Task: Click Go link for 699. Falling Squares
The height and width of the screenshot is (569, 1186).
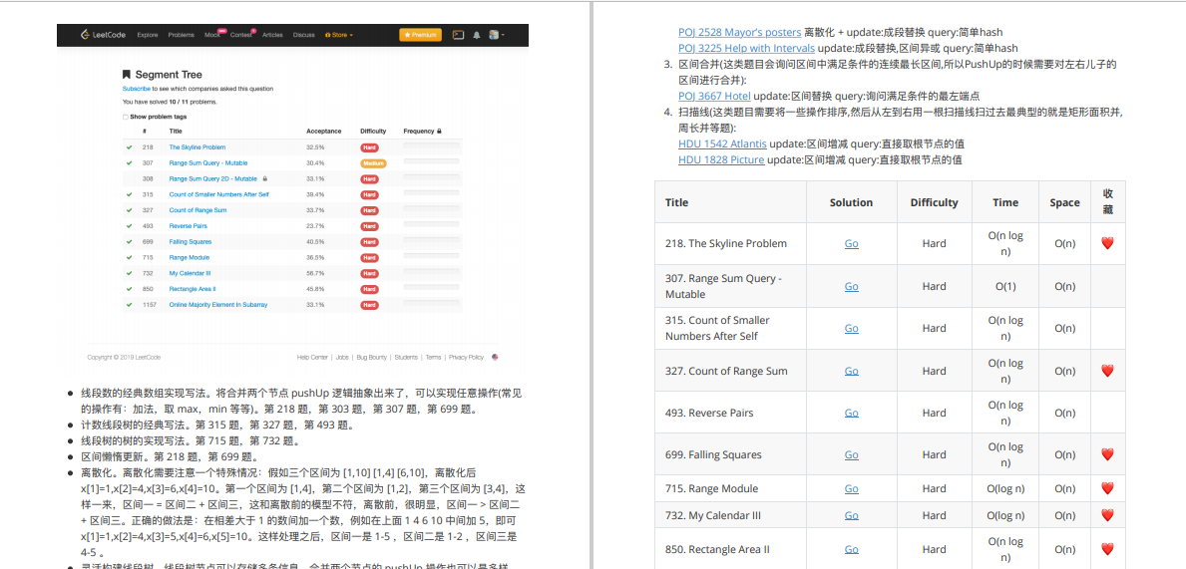Action: click(x=851, y=454)
